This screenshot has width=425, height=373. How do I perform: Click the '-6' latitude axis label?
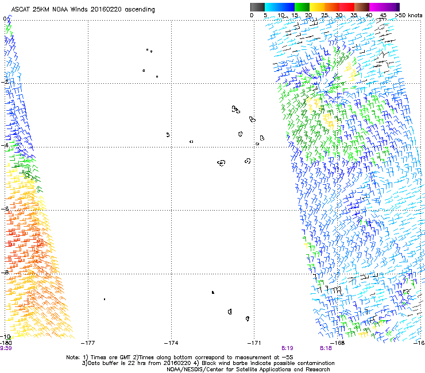(x=5, y=208)
